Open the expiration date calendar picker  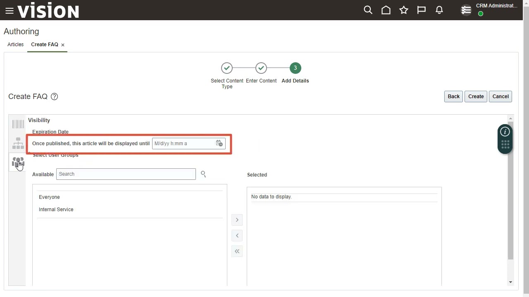[219, 144]
